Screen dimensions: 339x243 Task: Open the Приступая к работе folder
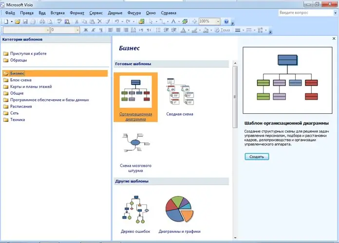coord(28,53)
